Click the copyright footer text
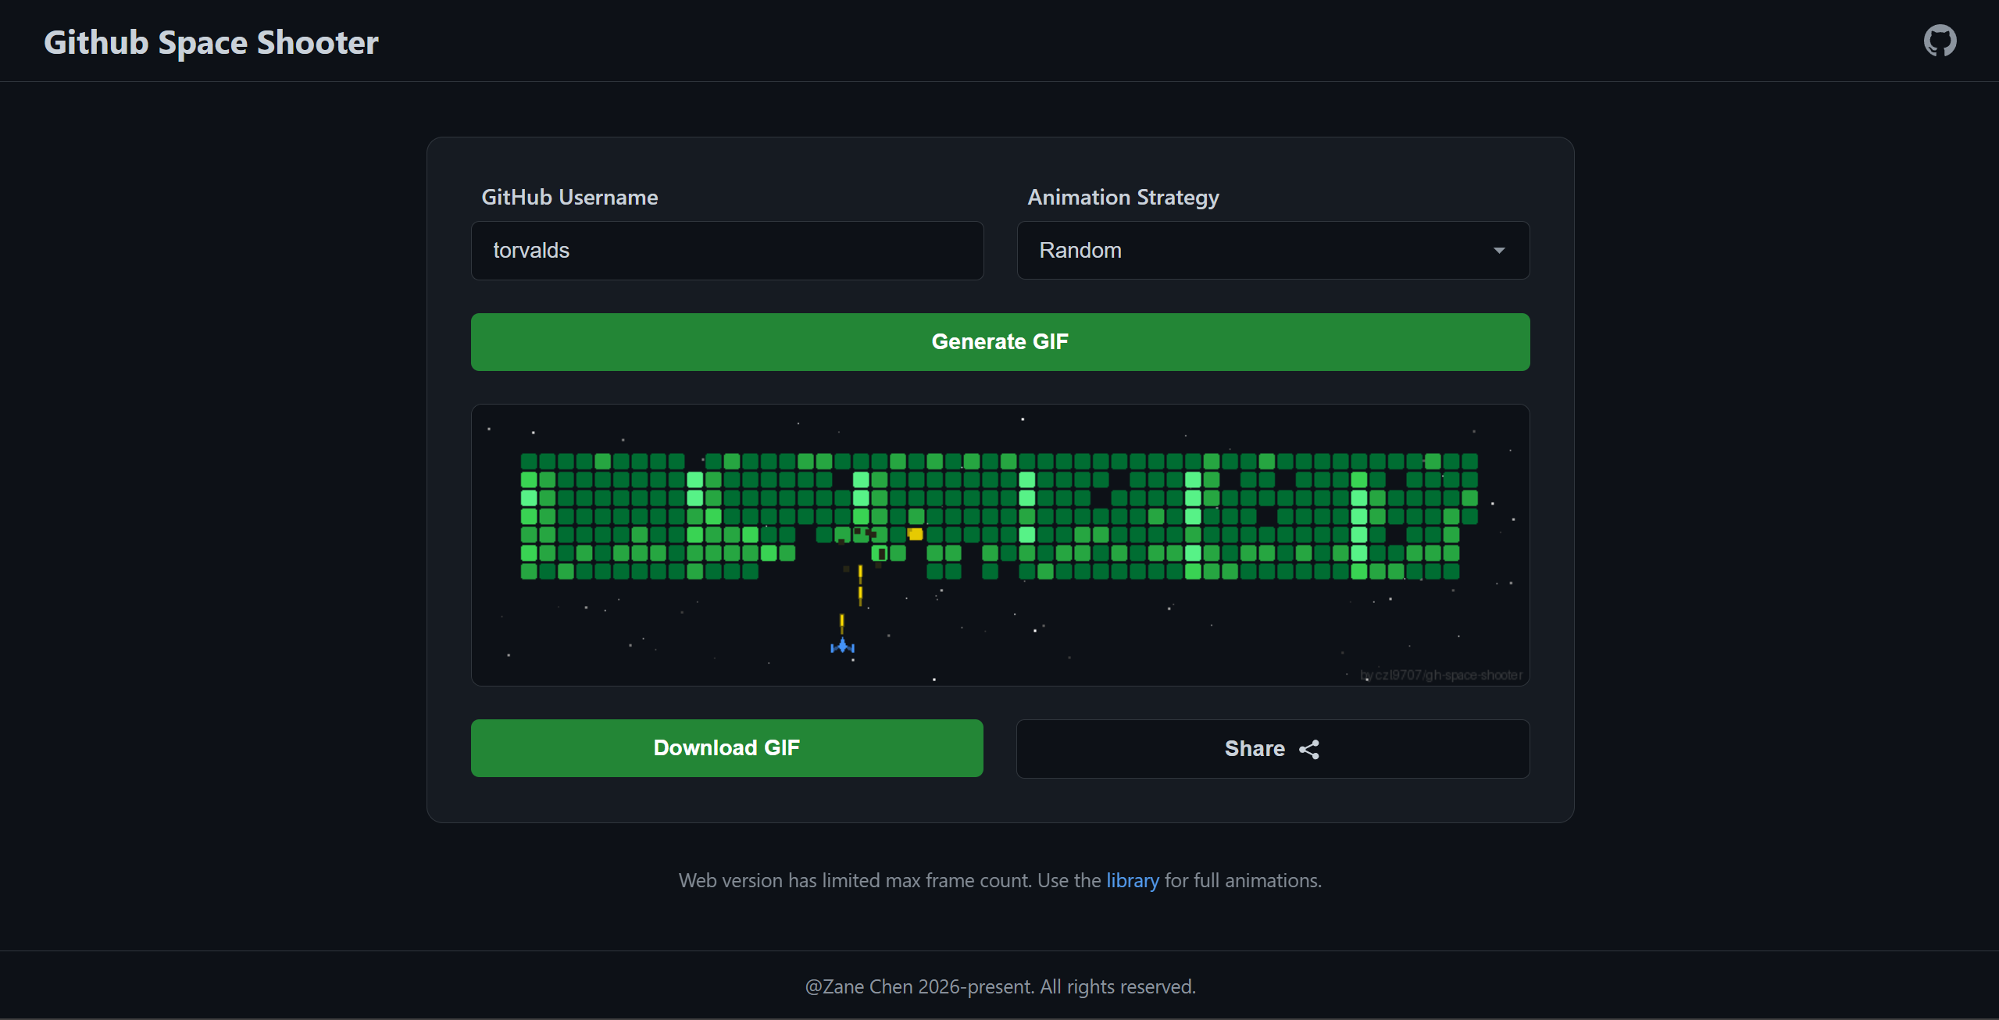Image resolution: width=1999 pixels, height=1020 pixels. [1000, 986]
